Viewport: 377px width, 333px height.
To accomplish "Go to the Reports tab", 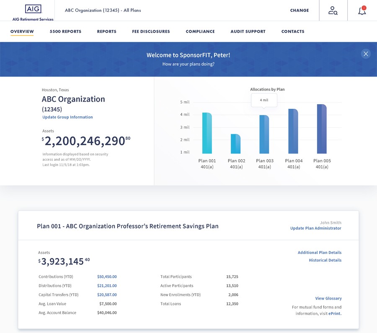I will [107, 31].
